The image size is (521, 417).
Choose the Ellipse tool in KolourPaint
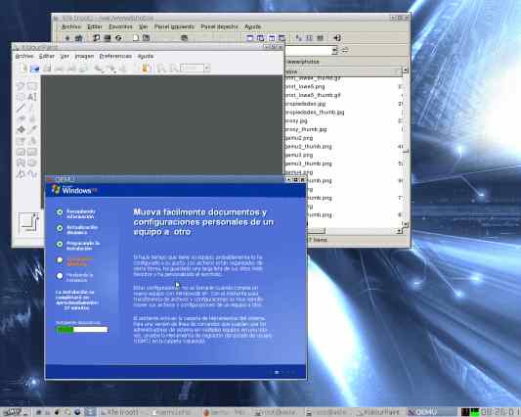(32, 162)
